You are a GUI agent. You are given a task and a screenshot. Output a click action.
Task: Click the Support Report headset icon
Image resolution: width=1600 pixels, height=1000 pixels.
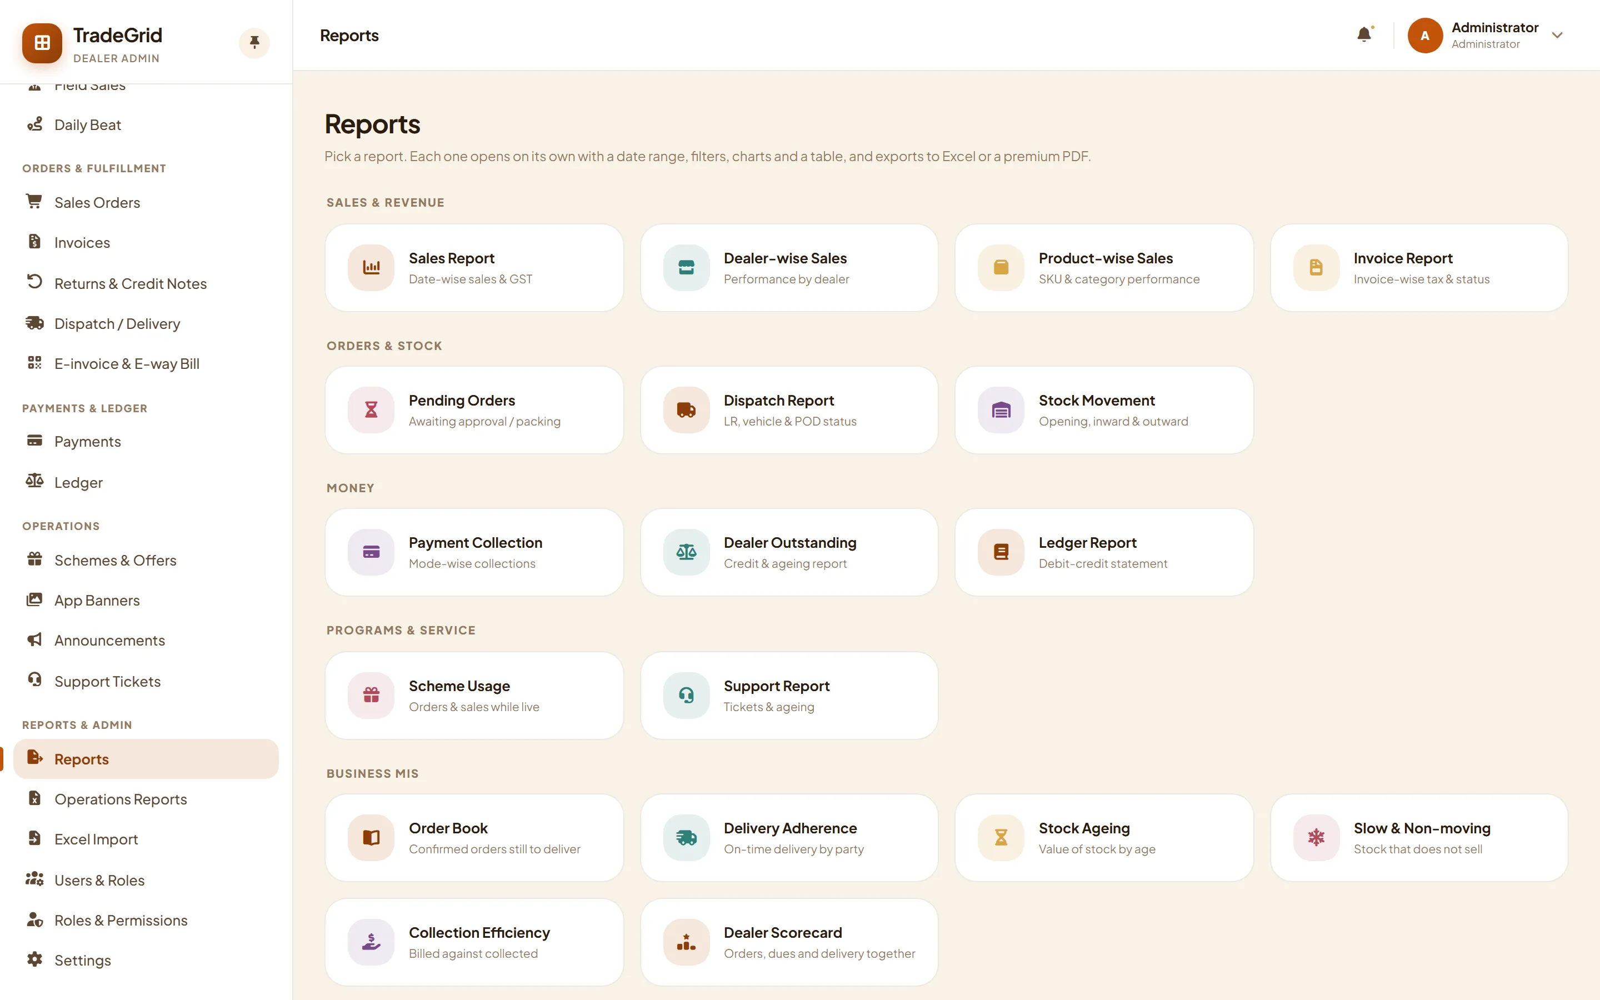pyautogui.click(x=686, y=695)
